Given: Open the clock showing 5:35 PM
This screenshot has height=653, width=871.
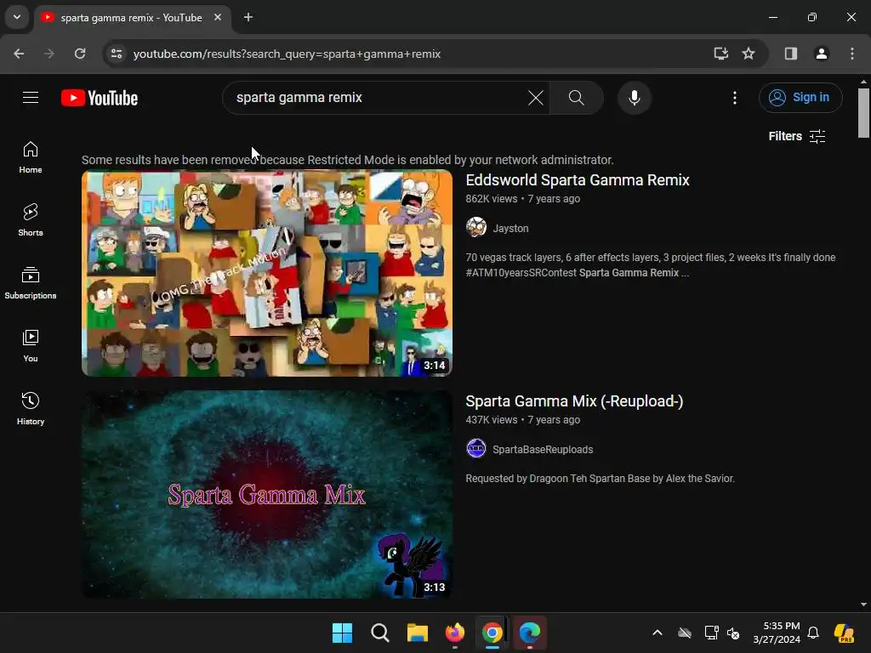Looking at the screenshot, I should (776, 633).
